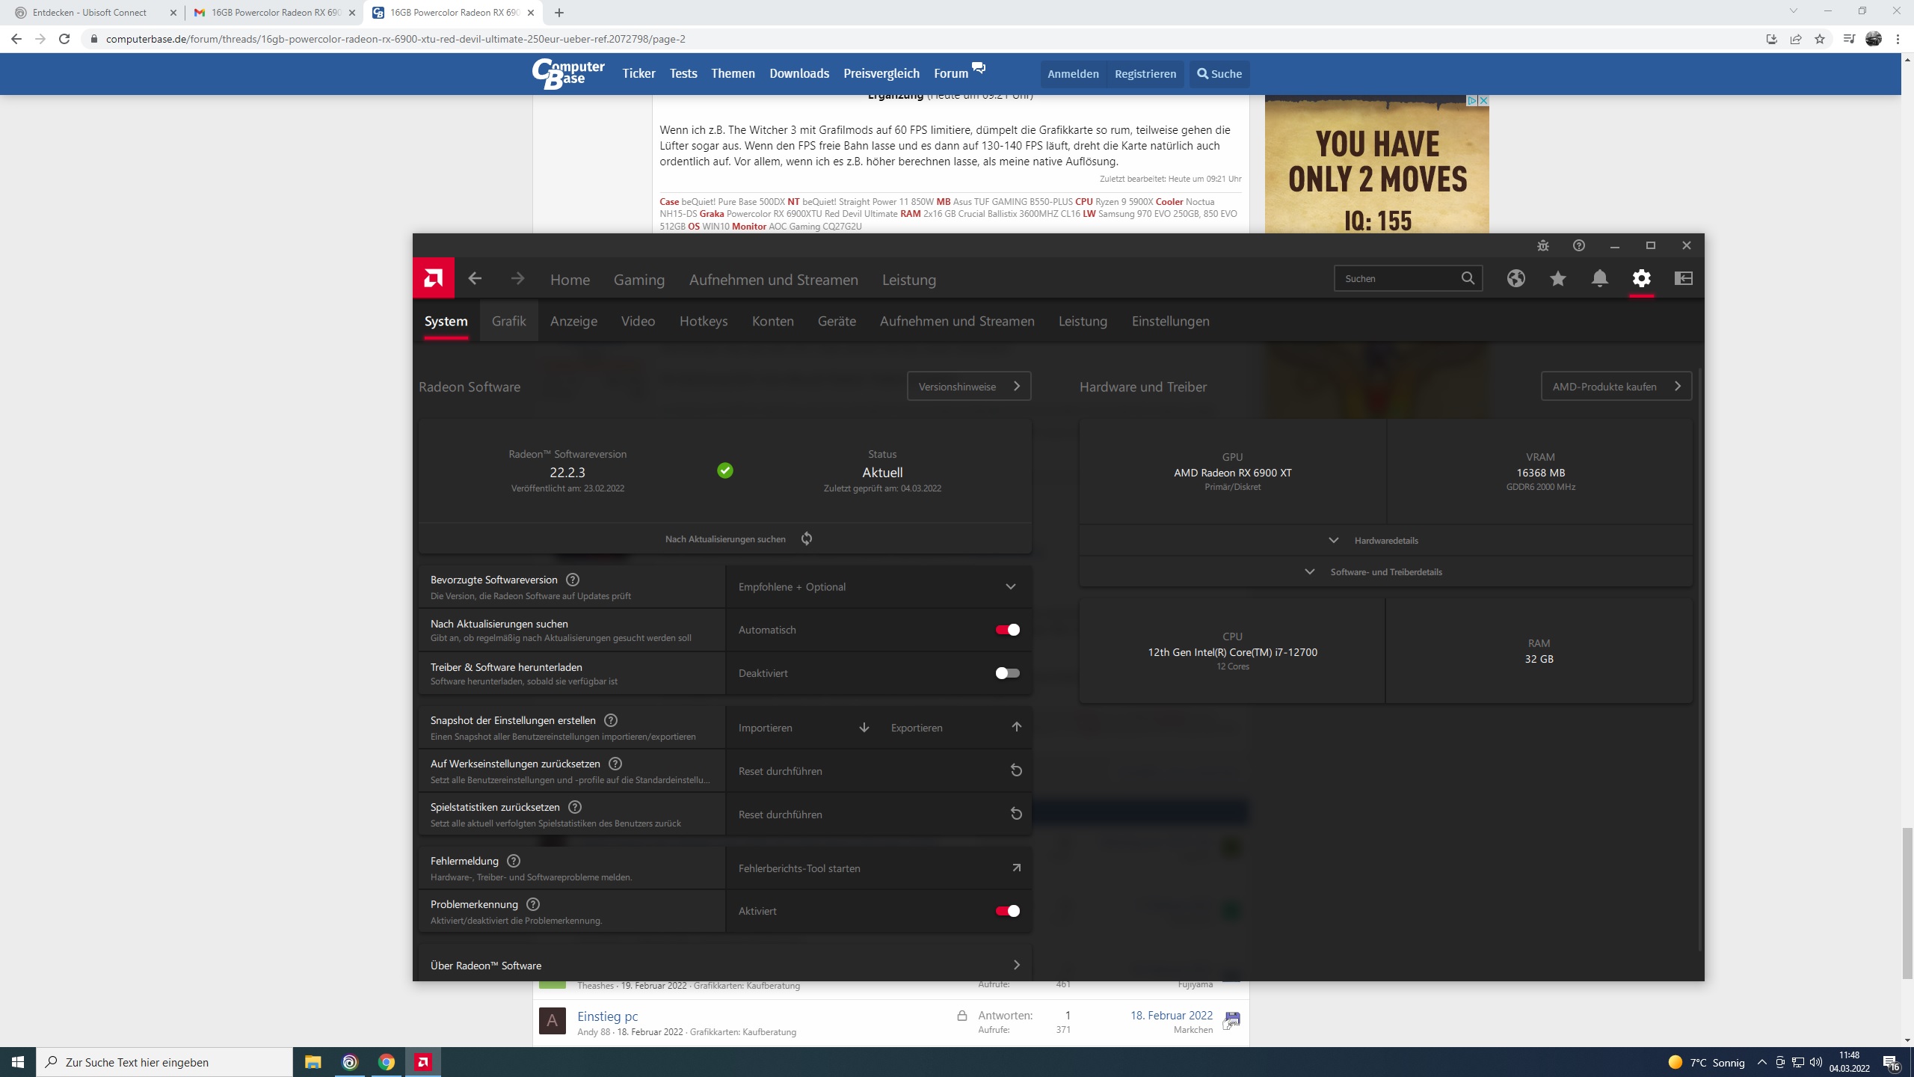Viewport: 1914px width, 1077px height.
Task: Click the AMD logo home icon
Action: tap(433, 279)
